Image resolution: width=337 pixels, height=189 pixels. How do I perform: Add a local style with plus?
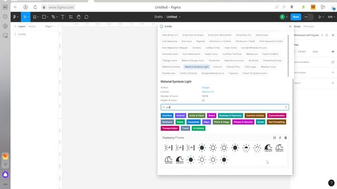[333, 72]
